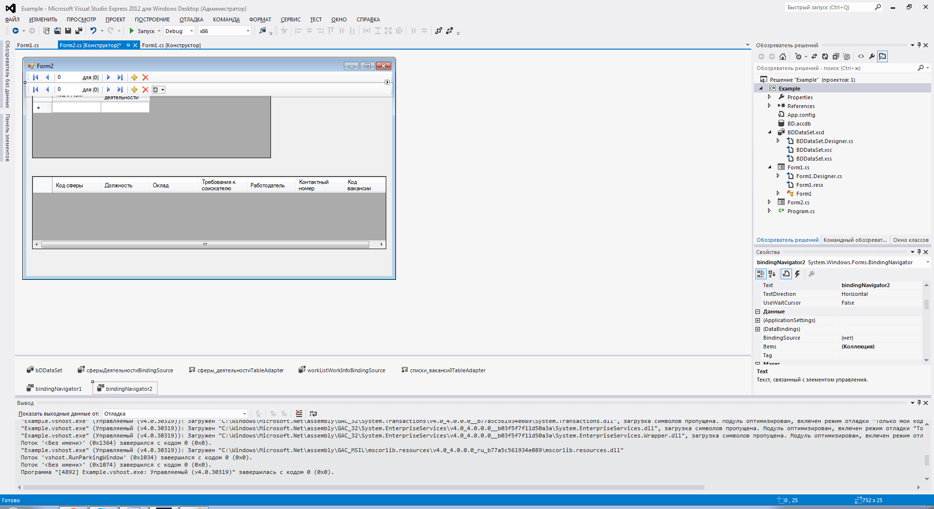This screenshot has width=934, height=509.
Task: Collapse the BDDataSet.xsd node
Action: 770,132
